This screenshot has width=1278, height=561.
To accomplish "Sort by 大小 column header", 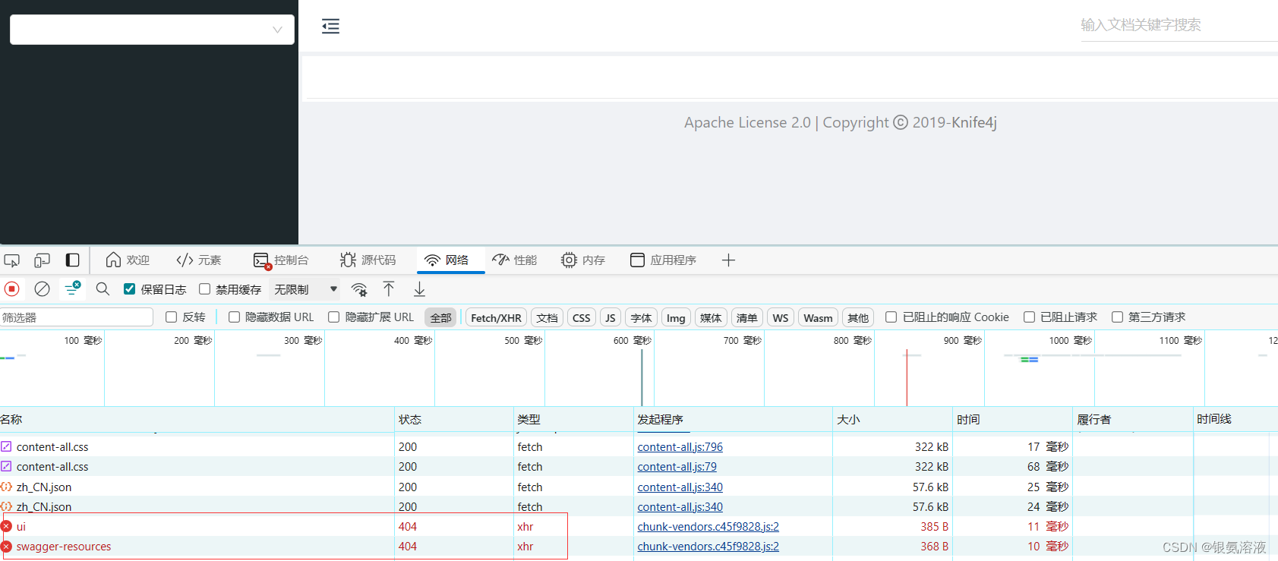I will pos(892,419).
